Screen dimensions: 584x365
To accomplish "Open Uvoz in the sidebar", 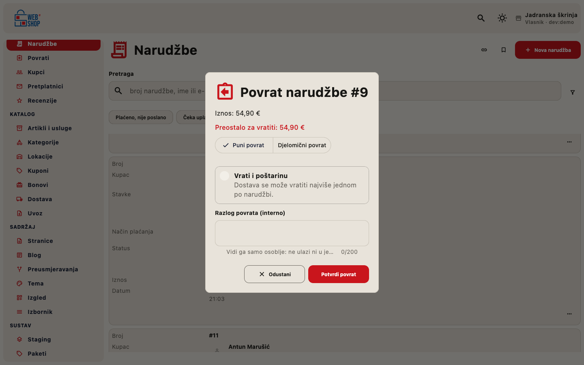I will click(54, 213).
